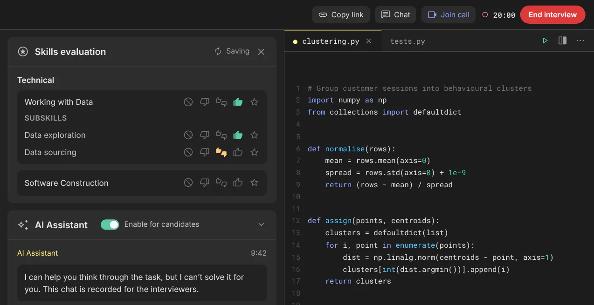
Task: Rate Working with Data thumbs down
Action: click(x=205, y=102)
